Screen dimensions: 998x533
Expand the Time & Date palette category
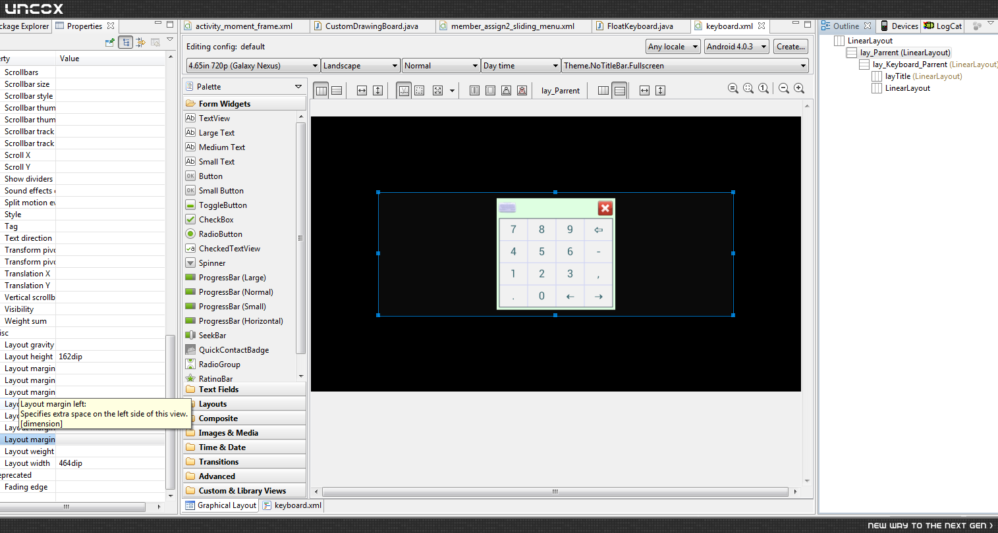(244, 447)
